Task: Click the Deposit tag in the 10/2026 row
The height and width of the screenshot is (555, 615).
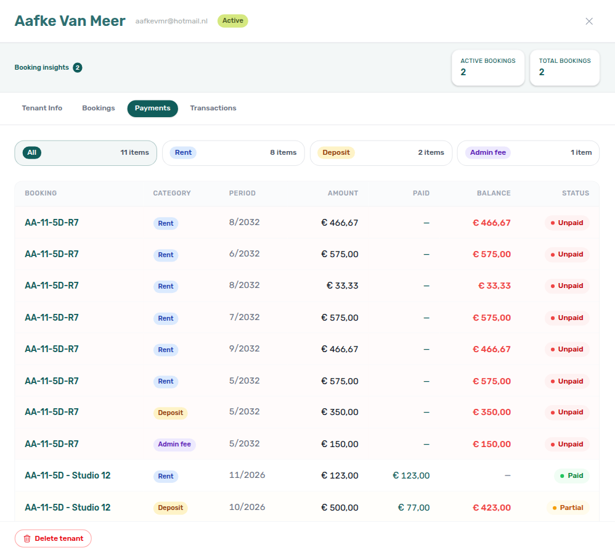Action: 170,508
